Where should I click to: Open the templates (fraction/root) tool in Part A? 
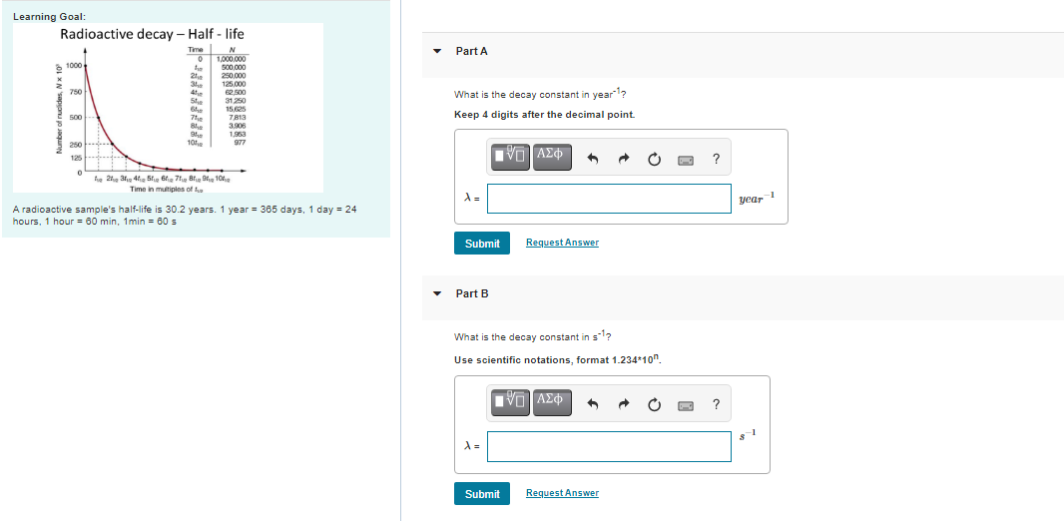510,156
